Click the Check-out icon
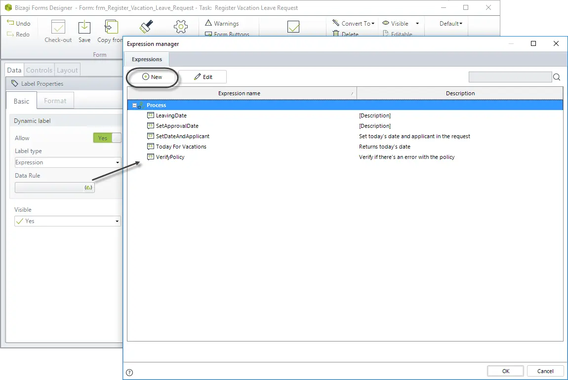This screenshot has width=568, height=380. pyautogui.click(x=58, y=27)
